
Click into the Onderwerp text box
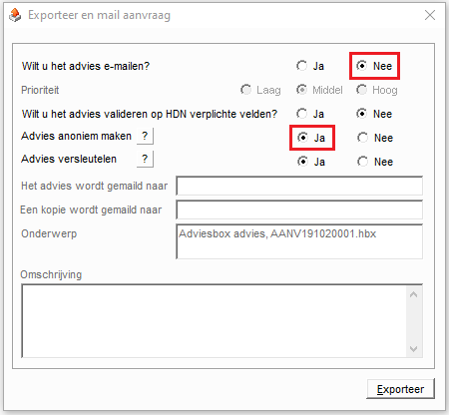pos(299,241)
